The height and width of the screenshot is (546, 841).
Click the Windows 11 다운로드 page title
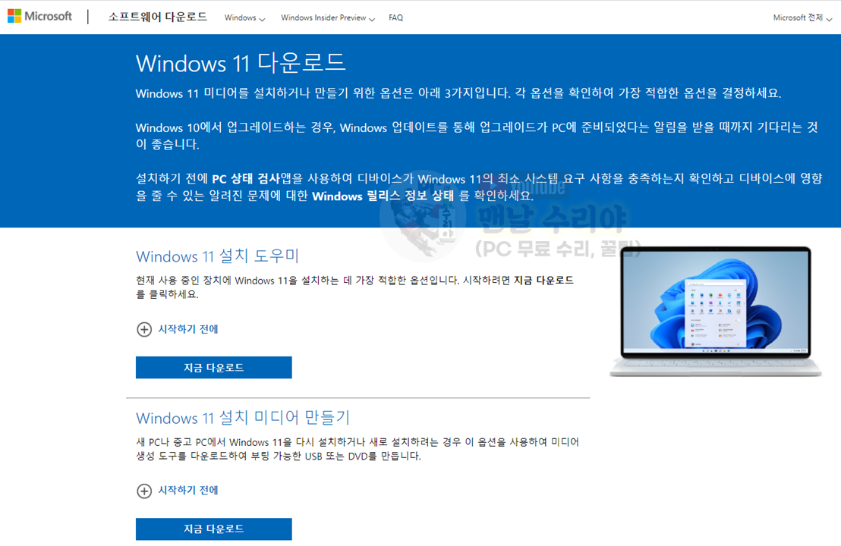coord(241,63)
